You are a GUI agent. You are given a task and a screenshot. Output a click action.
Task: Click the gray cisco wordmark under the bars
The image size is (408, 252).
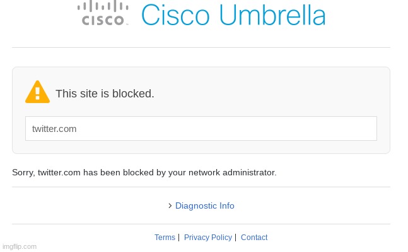[103, 20]
